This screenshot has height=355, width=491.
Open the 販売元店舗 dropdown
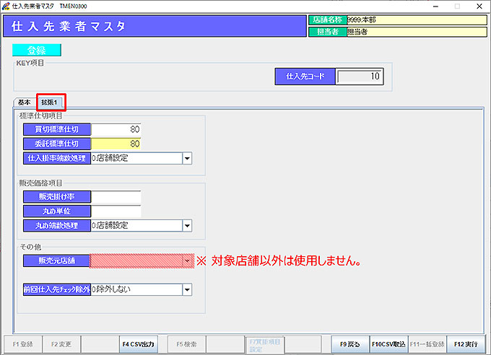tap(187, 260)
